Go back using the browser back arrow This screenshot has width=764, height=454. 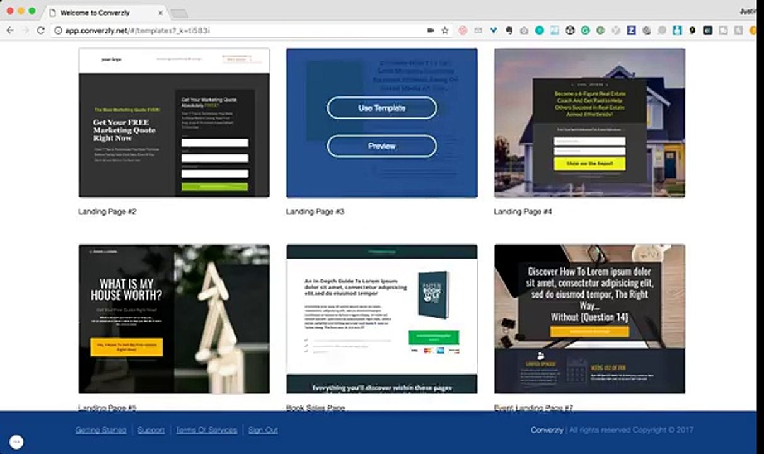10,30
